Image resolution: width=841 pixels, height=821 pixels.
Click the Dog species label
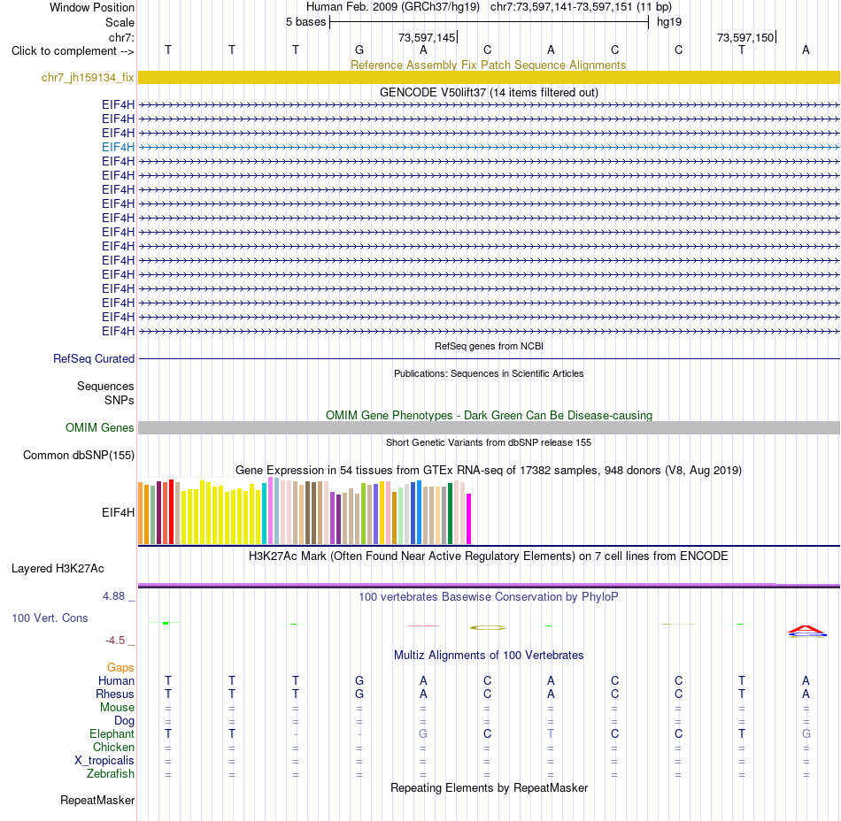click(x=125, y=721)
